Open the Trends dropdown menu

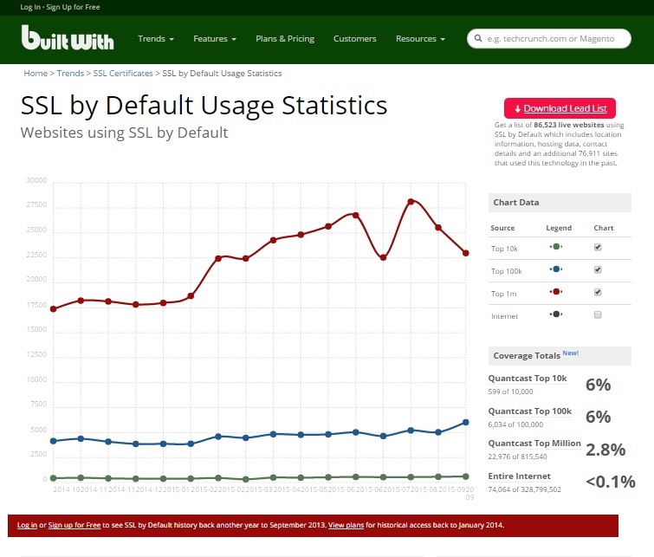point(156,39)
